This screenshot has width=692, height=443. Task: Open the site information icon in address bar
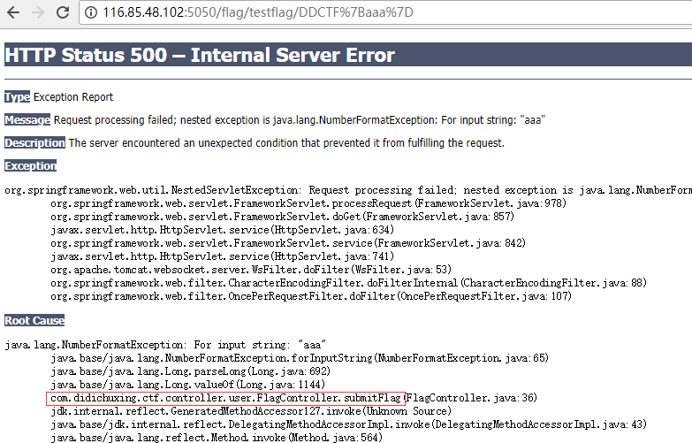(x=91, y=14)
